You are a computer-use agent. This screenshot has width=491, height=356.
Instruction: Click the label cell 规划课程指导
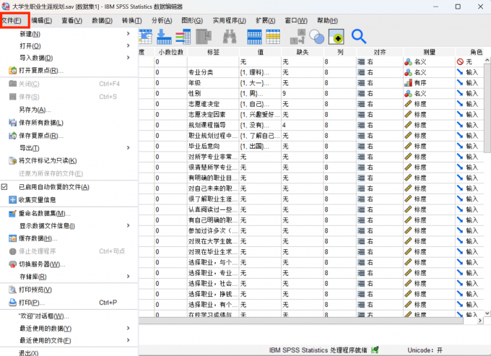click(x=213, y=125)
